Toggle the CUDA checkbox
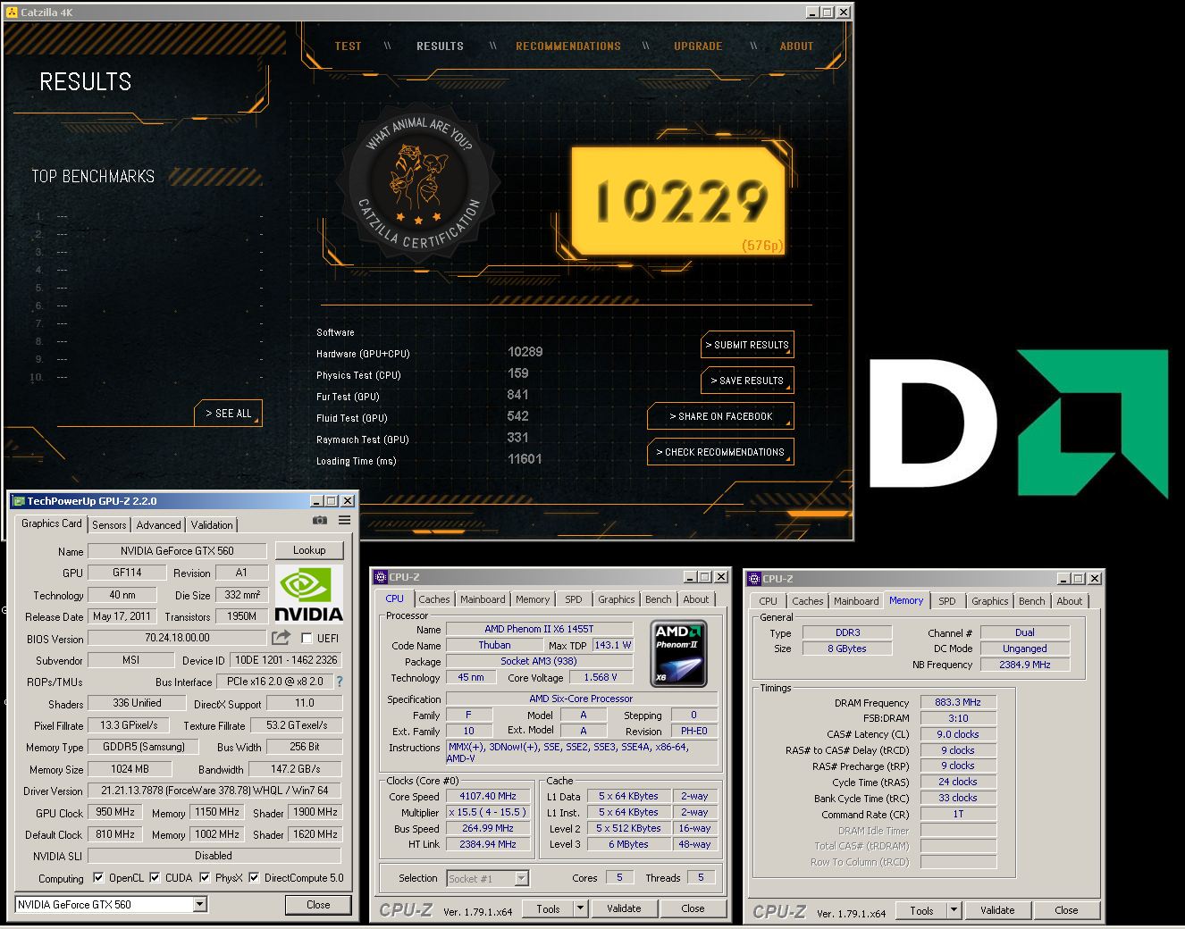This screenshot has height=929, width=1185. pyautogui.click(x=155, y=877)
